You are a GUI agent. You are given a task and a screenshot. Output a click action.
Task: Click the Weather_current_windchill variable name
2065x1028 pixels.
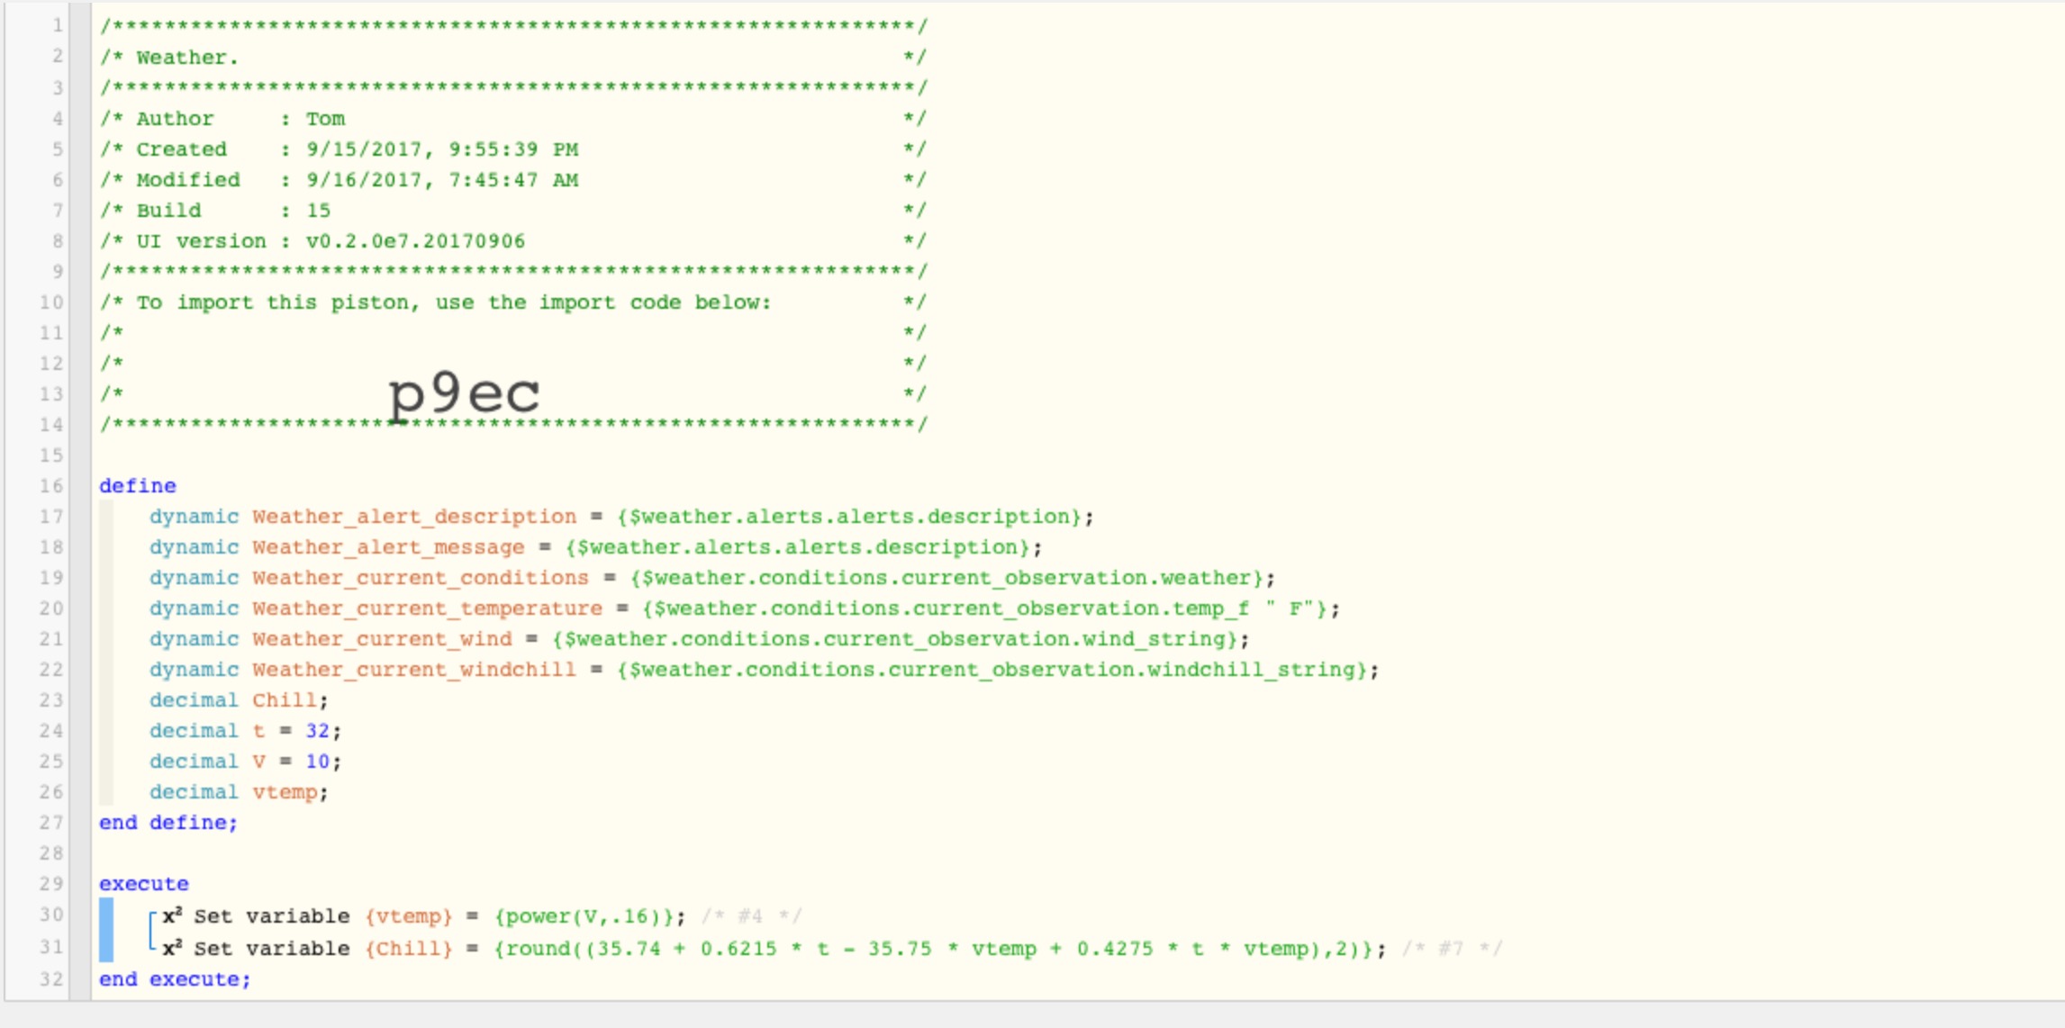pyautogui.click(x=414, y=670)
